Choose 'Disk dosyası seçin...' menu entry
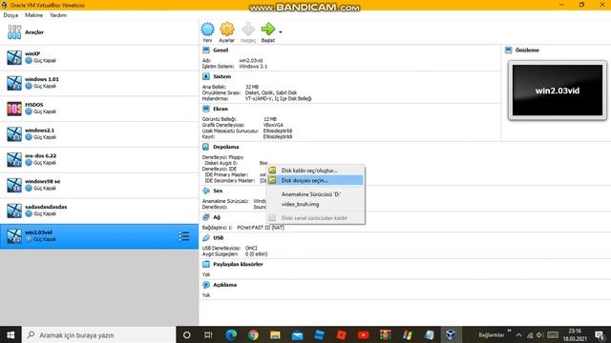611x343 pixels. pos(316,180)
